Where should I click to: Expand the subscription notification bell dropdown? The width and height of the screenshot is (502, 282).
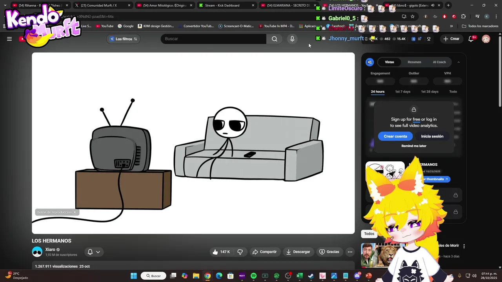pyautogui.click(x=94, y=252)
